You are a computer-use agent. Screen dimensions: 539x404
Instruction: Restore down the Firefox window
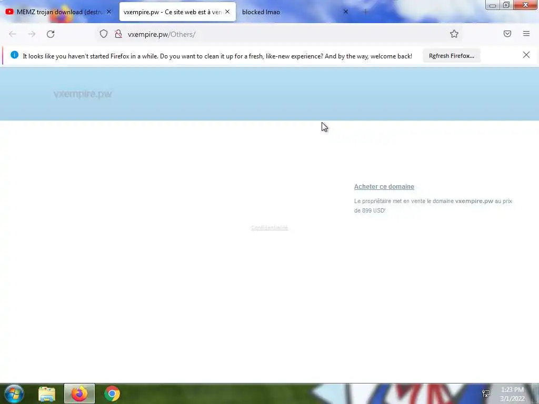click(506, 5)
